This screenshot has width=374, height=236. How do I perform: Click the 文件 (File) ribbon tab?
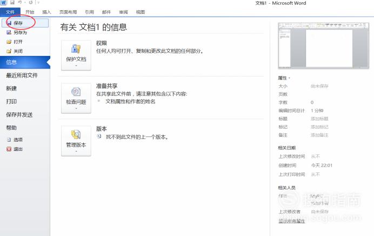(x=10, y=12)
